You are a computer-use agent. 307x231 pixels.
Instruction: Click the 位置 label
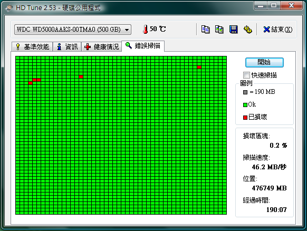[250, 179]
